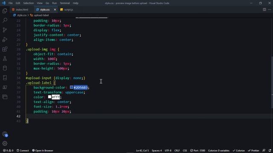Open the Source Control view
Viewport: 273px width, 153px height.
(x=5, y=30)
